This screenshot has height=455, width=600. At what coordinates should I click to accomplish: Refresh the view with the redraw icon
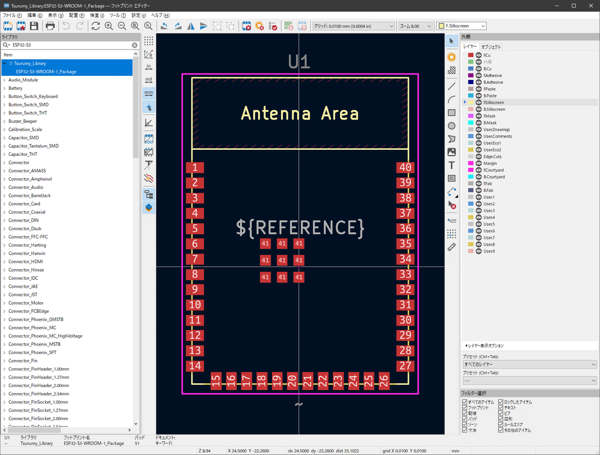(95, 25)
